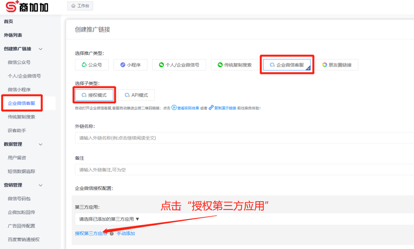Click the 商加加 logo icon

[12, 6]
